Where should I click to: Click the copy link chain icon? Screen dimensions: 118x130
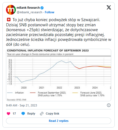[x=42, y=113]
